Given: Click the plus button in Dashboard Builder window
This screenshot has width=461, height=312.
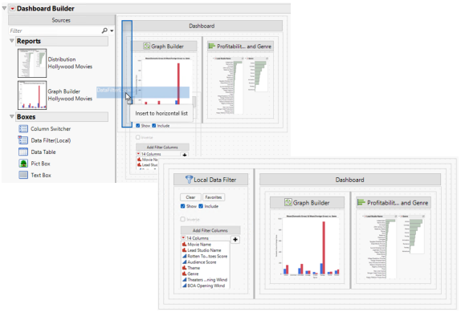Looking at the screenshot, I should tap(185, 155).
